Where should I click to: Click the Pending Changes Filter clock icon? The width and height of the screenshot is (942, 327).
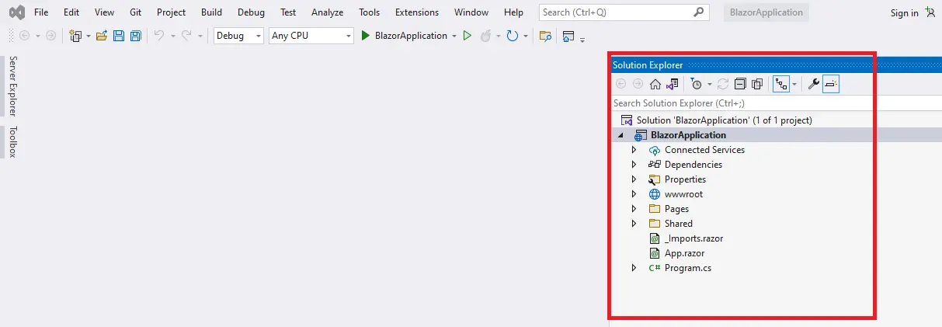pos(697,84)
